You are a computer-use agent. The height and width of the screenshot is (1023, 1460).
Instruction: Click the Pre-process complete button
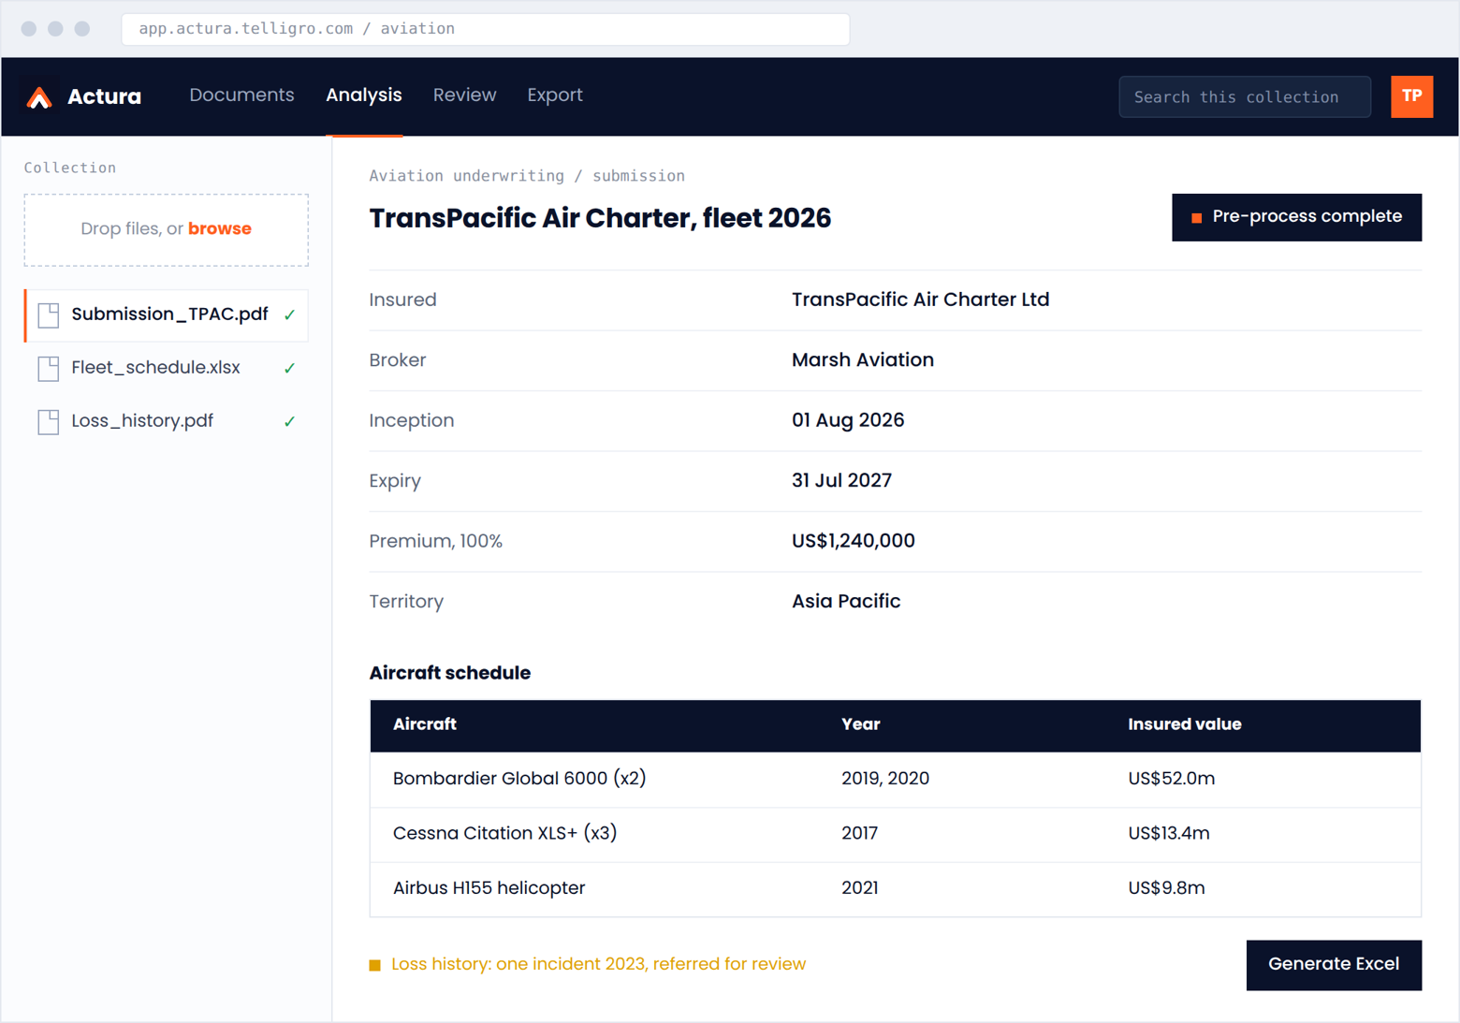(1296, 217)
